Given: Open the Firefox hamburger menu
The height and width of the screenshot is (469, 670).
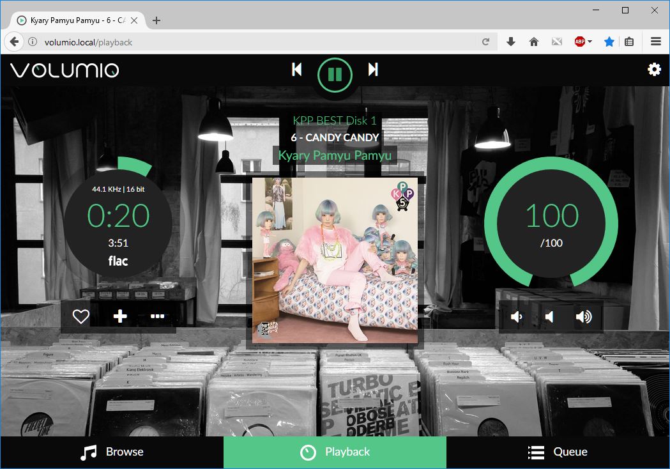Looking at the screenshot, I should (x=656, y=42).
